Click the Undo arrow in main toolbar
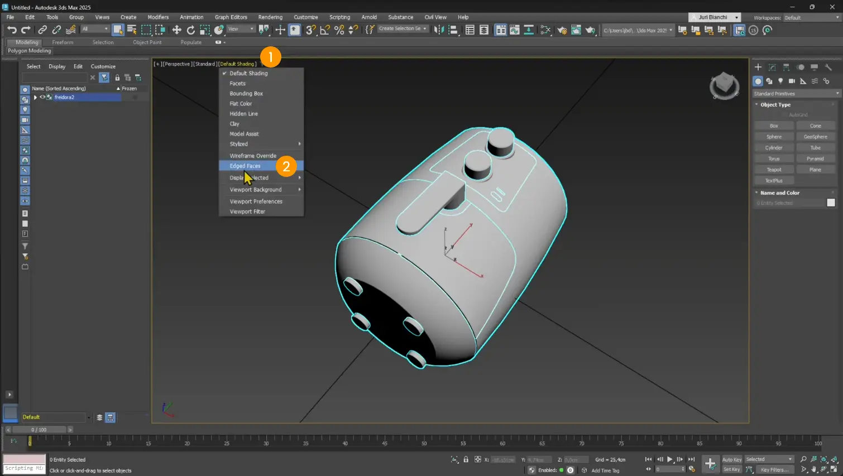Viewport: 843px width, 476px height. [x=12, y=30]
